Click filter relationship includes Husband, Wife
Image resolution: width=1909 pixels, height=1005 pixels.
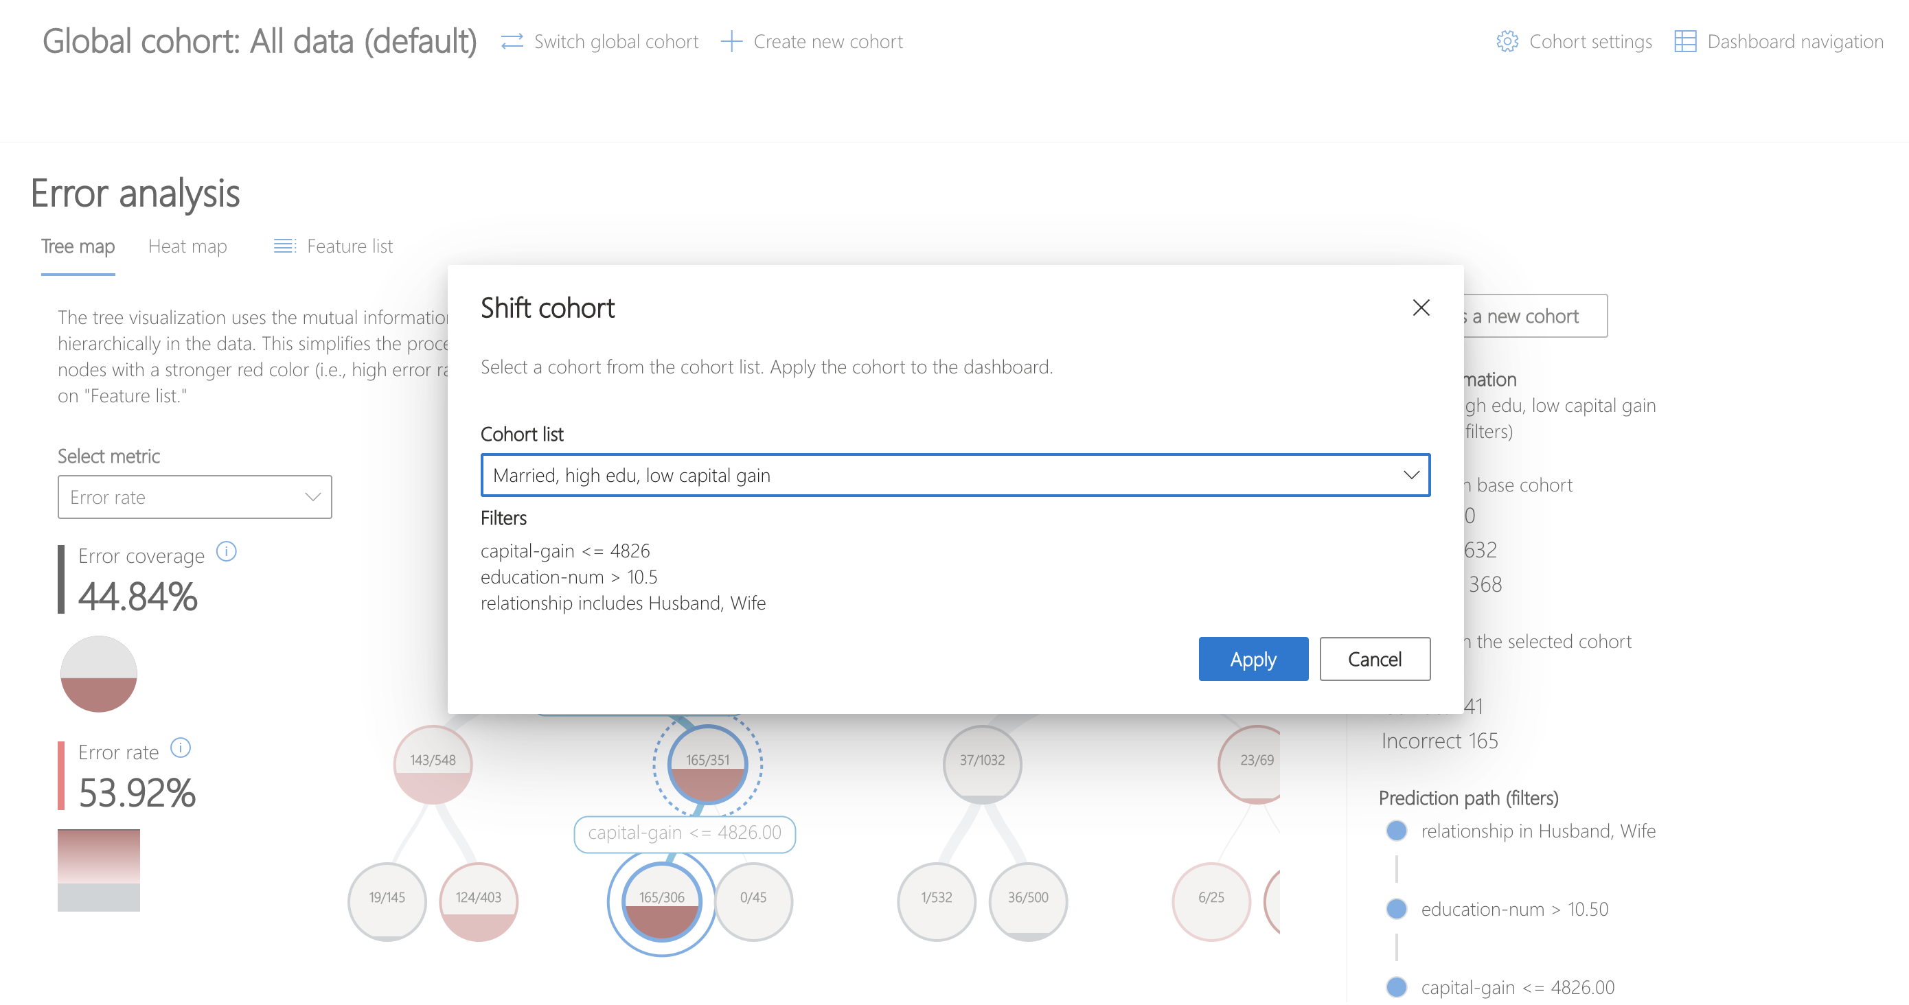624,603
